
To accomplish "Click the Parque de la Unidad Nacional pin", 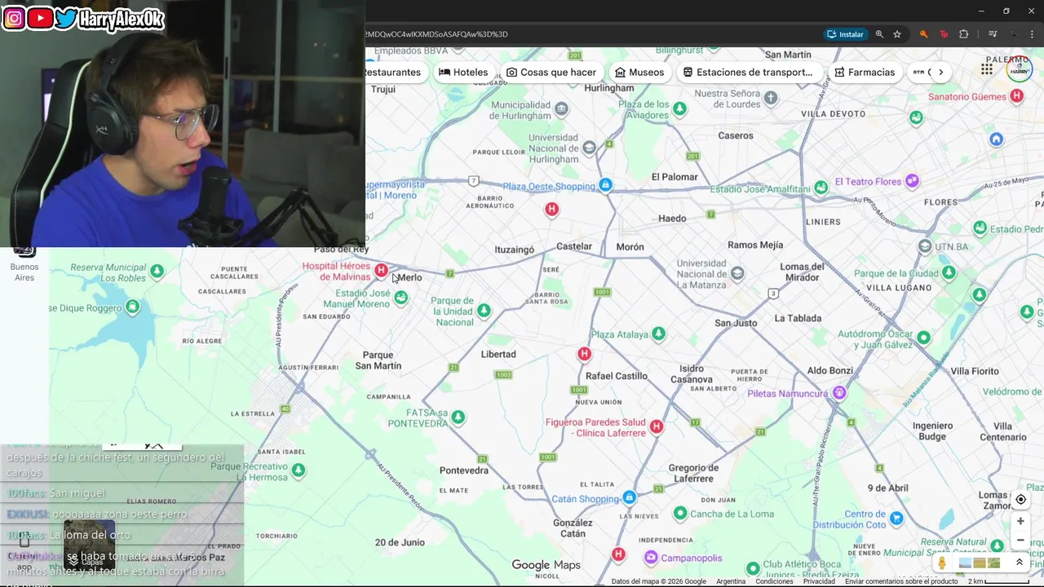I will click(484, 310).
